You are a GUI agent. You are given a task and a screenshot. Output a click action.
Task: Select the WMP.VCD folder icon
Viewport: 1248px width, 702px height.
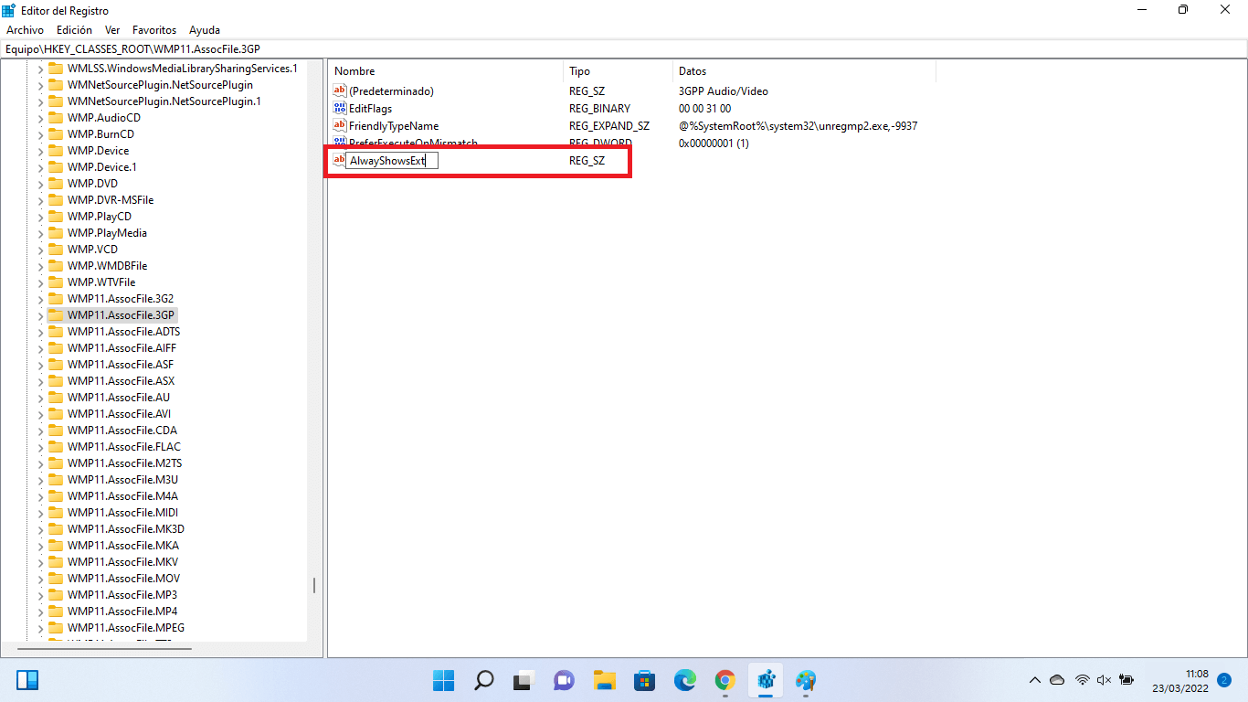coord(56,250)
